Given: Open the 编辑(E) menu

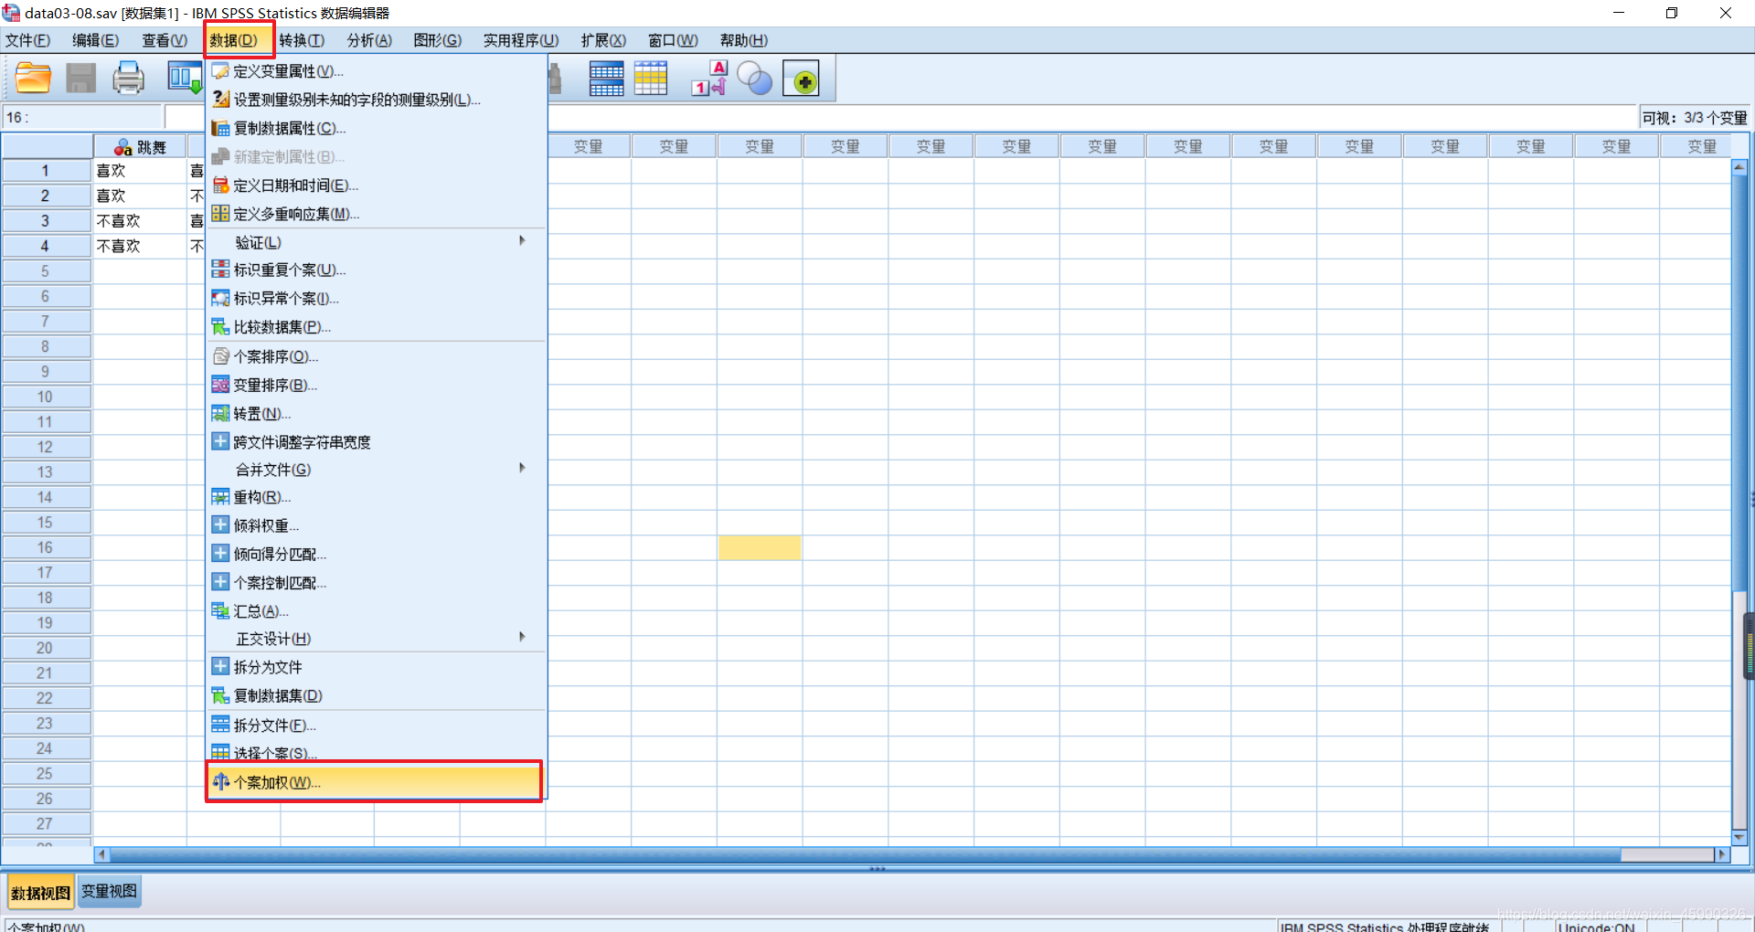Looking at the screenshot, I should coord(96,40).
